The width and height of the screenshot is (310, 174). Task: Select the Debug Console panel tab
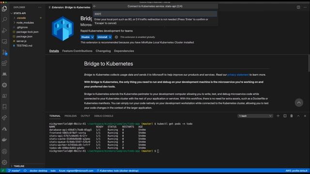coord(104,116)
